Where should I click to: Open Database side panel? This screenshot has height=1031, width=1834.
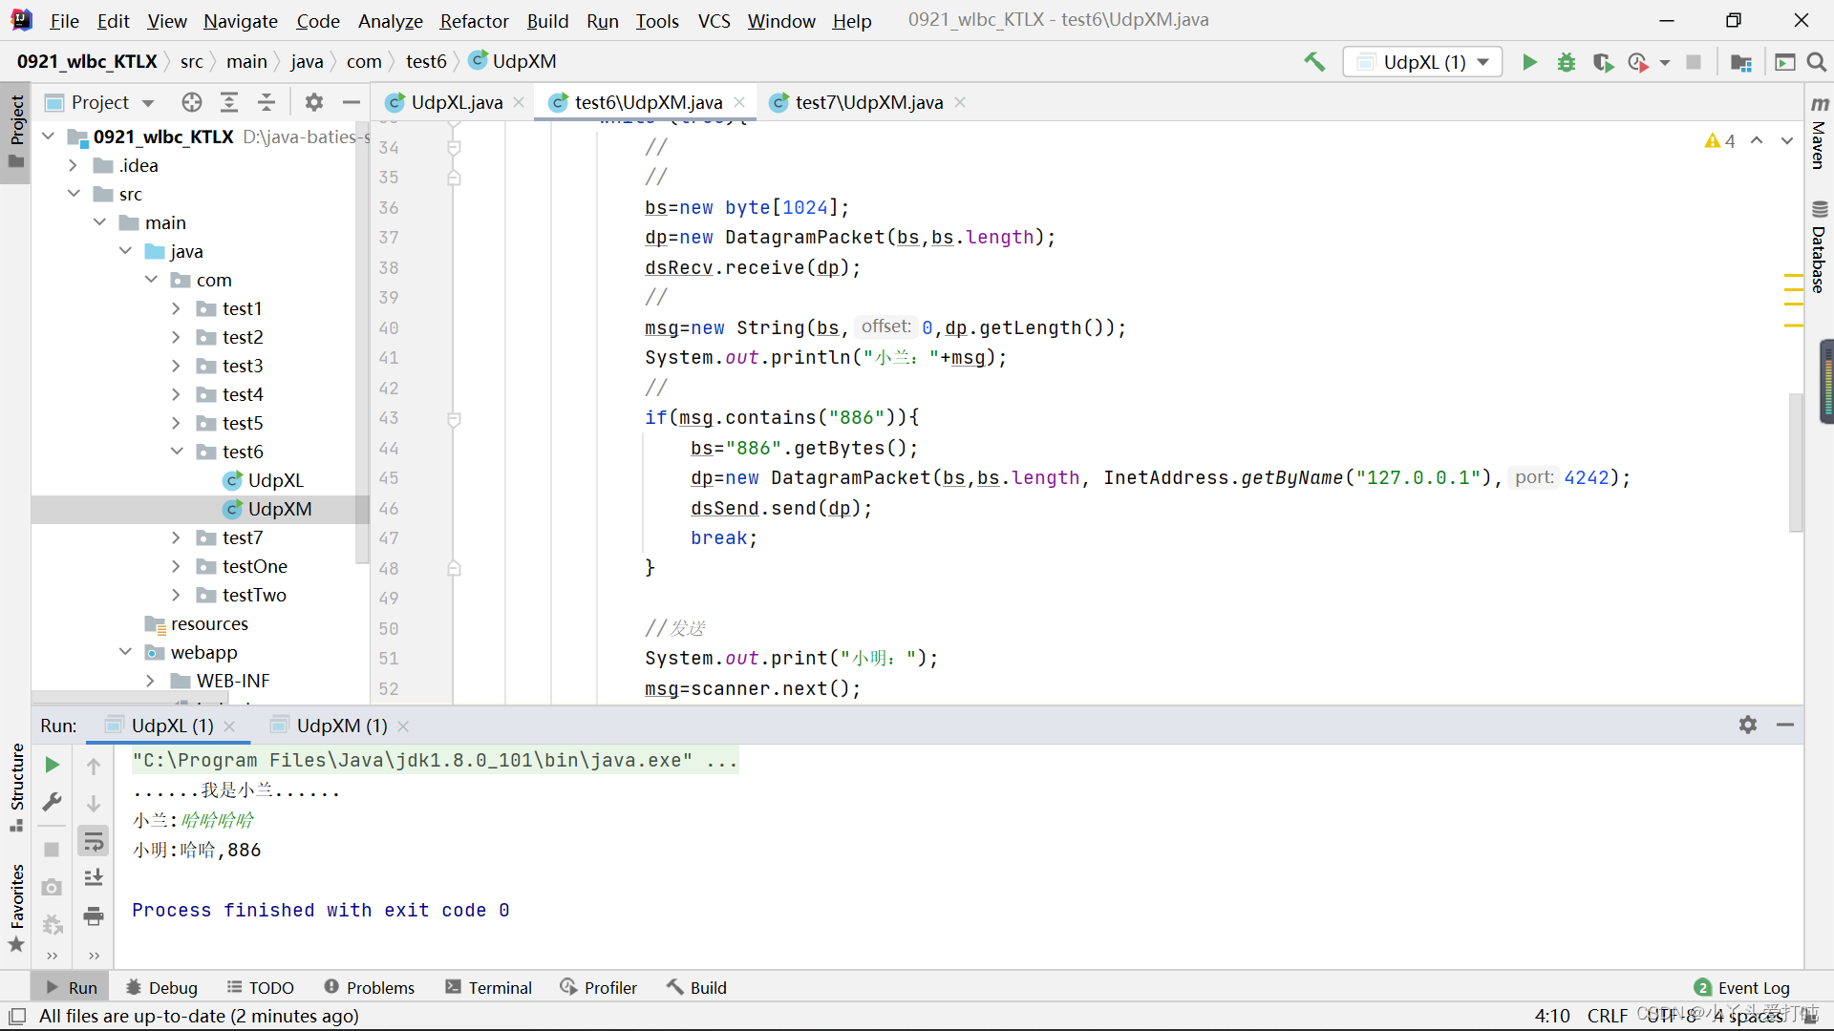click(x=1819, y=246)
